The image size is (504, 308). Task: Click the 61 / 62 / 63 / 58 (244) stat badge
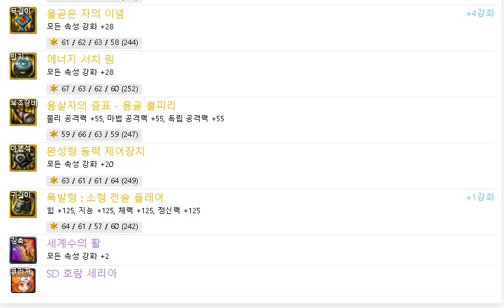click(94, 42)
